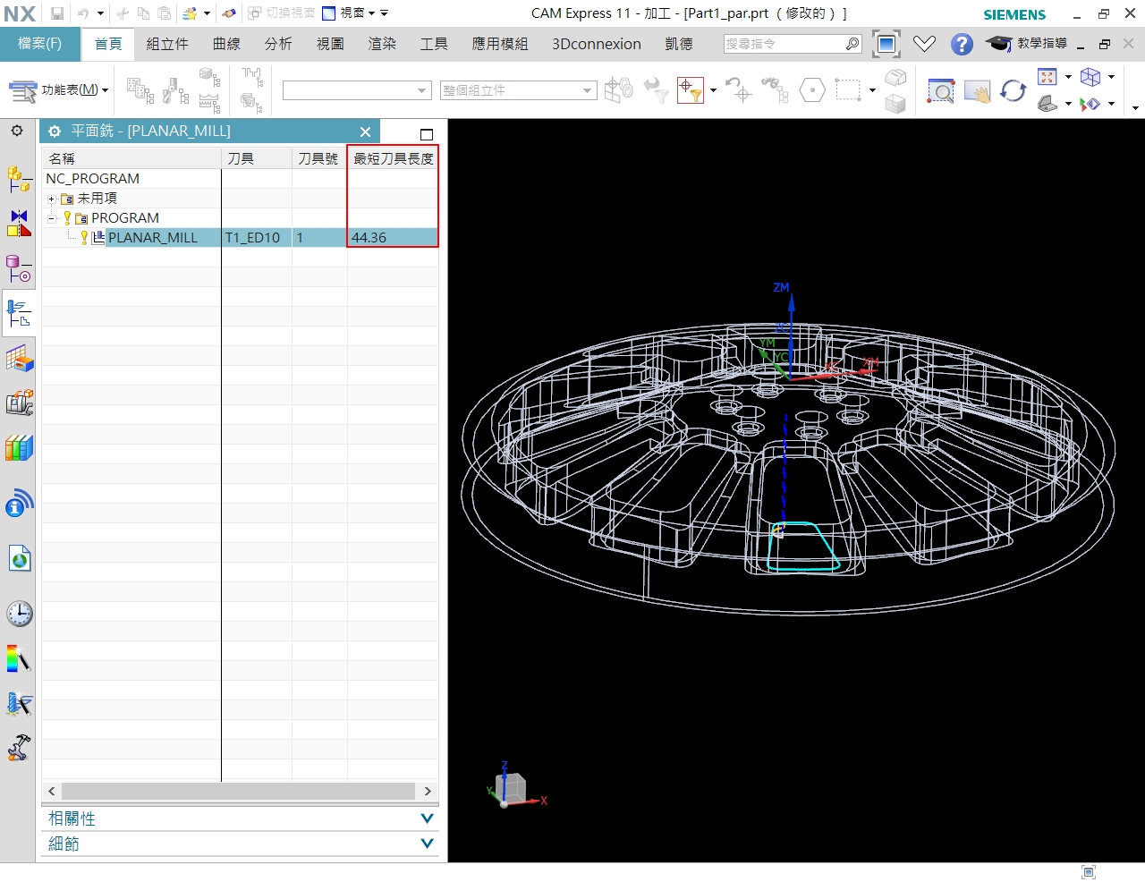Select the PLANAR_MILL operation row
Image resolution: width=1145 pixels, height=882 pixels.
240,237
